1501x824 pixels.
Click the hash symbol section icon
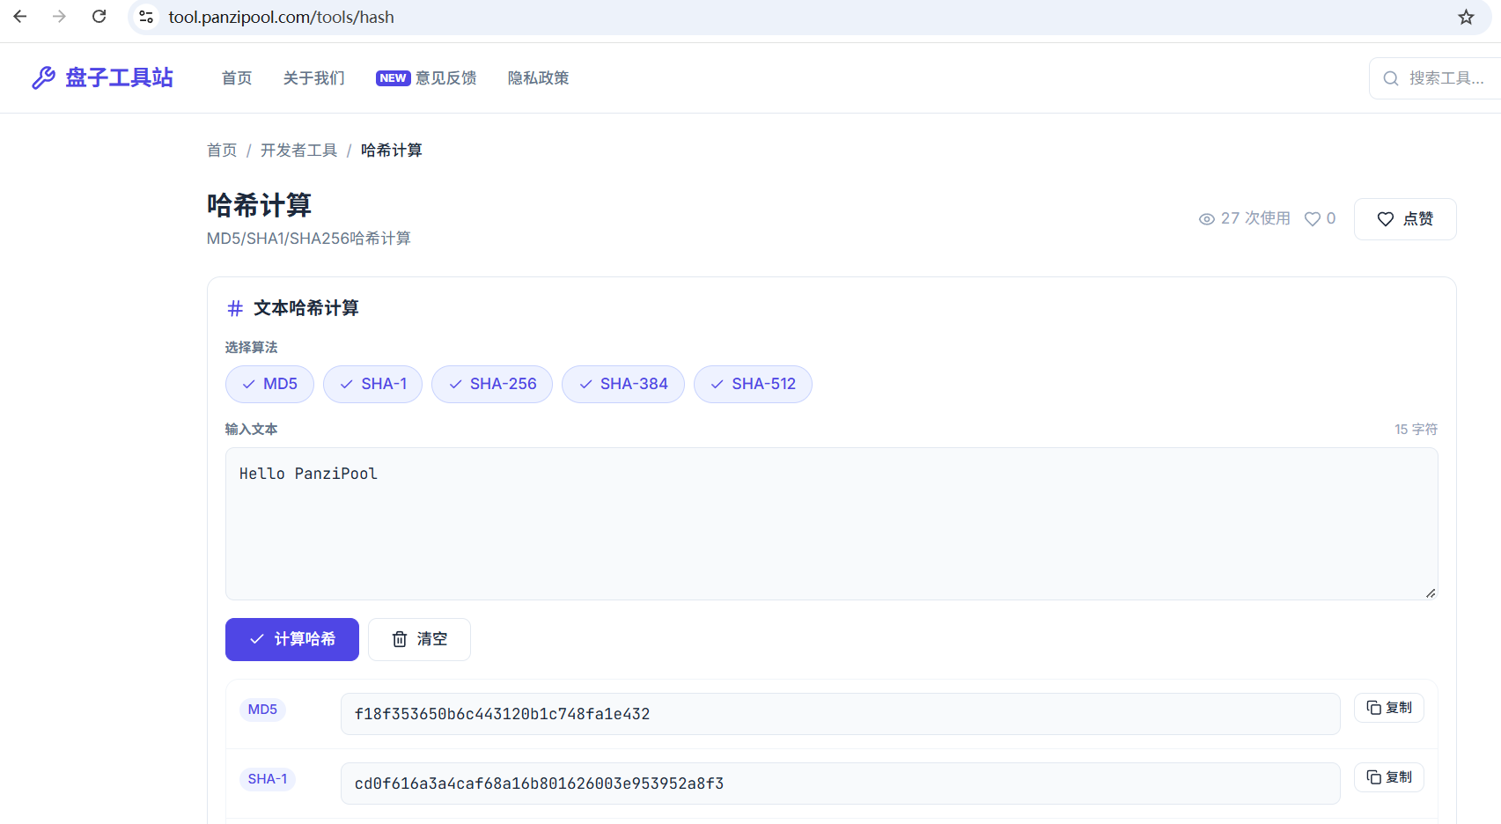(235, 308)
